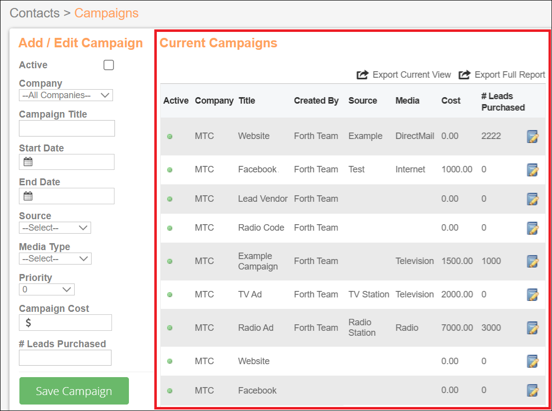Select the TV Station source cell
The height and width of the screenshot is (411, 552).
tap(369, 294)
